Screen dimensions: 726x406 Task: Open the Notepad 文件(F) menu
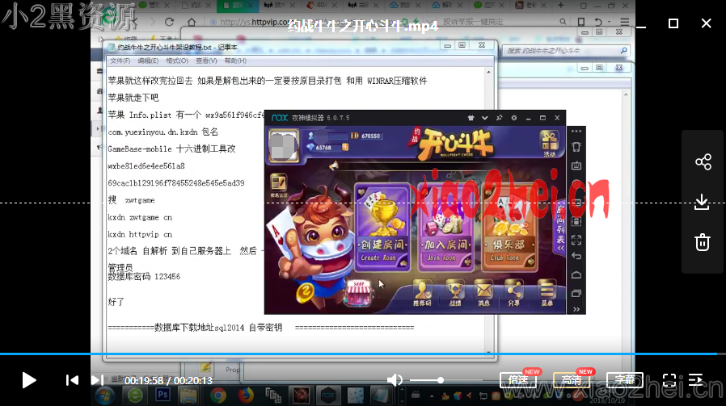pos(120,61)
